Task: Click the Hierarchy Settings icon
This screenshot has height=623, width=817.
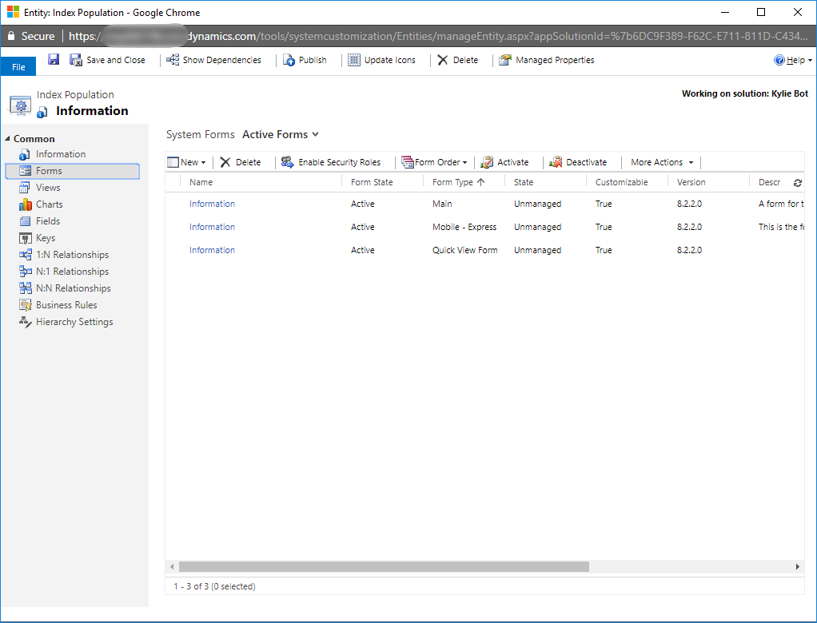Action: [x=25, y=322]
